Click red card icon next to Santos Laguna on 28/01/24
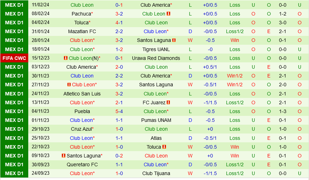This screenshot has height=180, width=309. (x=174, y=40)
